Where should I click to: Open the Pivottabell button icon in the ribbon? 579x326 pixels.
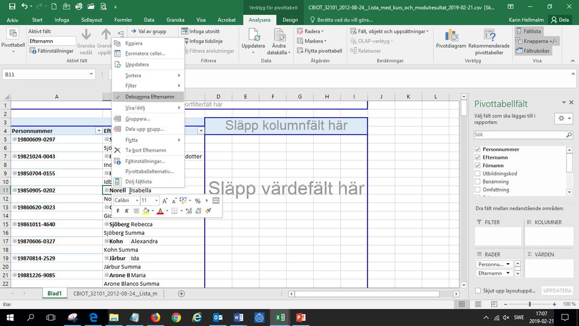tap(13, 34)
